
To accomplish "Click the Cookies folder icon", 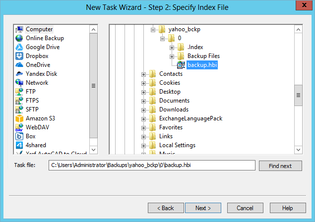I will point(153,83).
